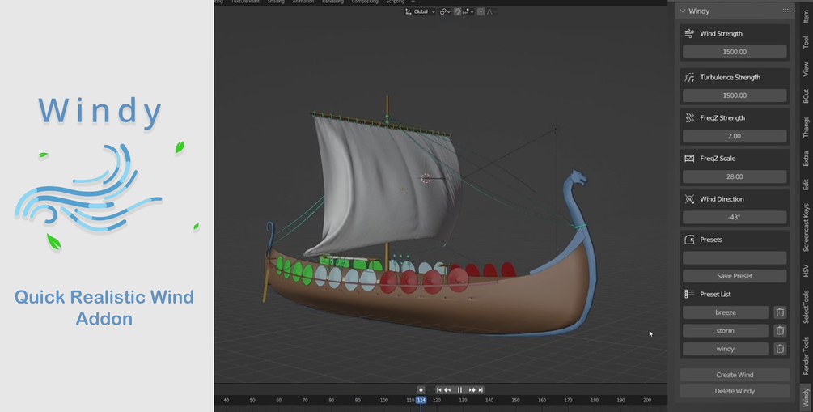The image size is (813, 412).
Task: Delete the storm preset with trash icon
Action: click(780, 330)
